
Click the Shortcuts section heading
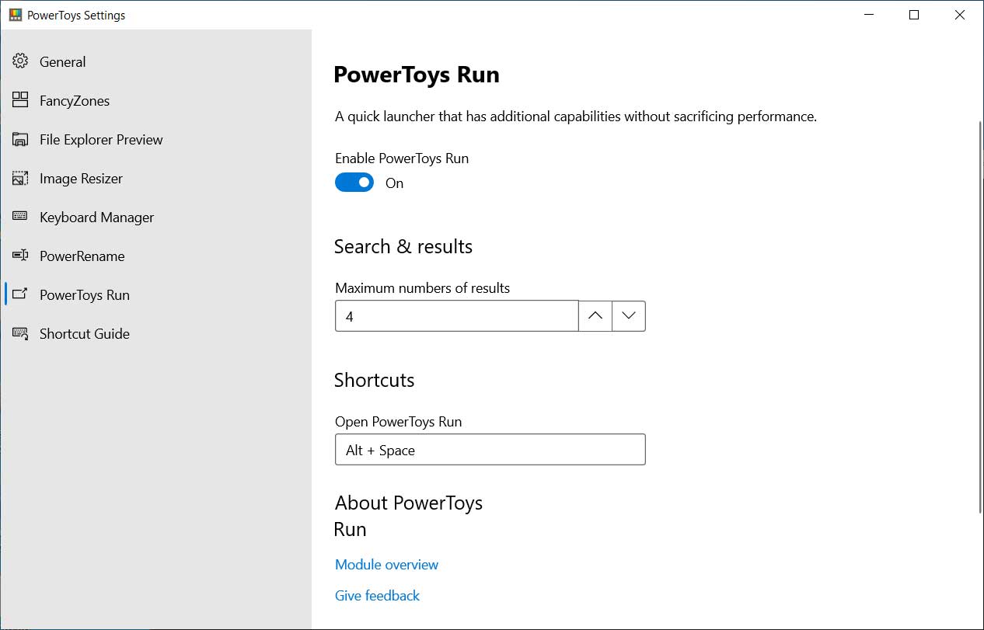point(375,380)
